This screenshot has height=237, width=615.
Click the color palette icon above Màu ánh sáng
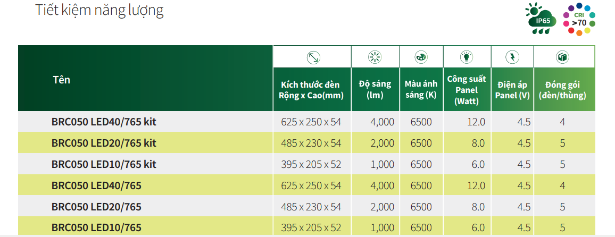click(421, 57)
